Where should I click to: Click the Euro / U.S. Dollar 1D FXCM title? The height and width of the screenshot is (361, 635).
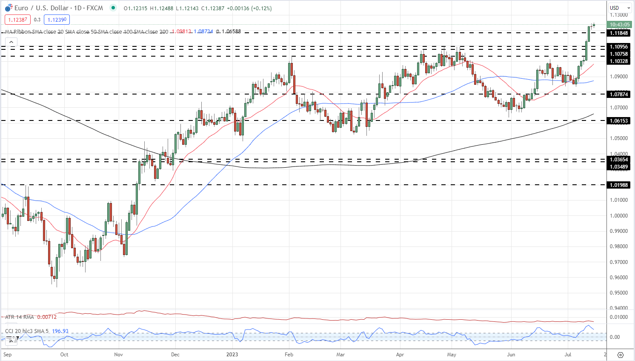tap(59, 8)
